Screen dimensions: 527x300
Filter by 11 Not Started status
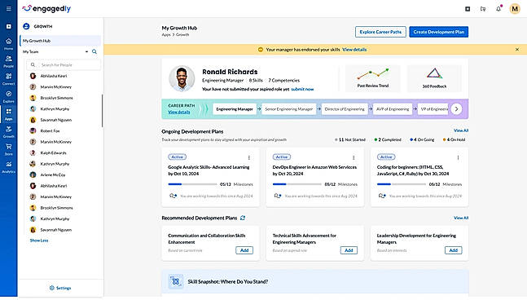point(350,139)
